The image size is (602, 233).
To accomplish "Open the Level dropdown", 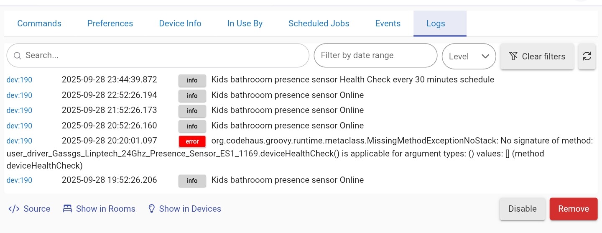I will tap(469, 56).
